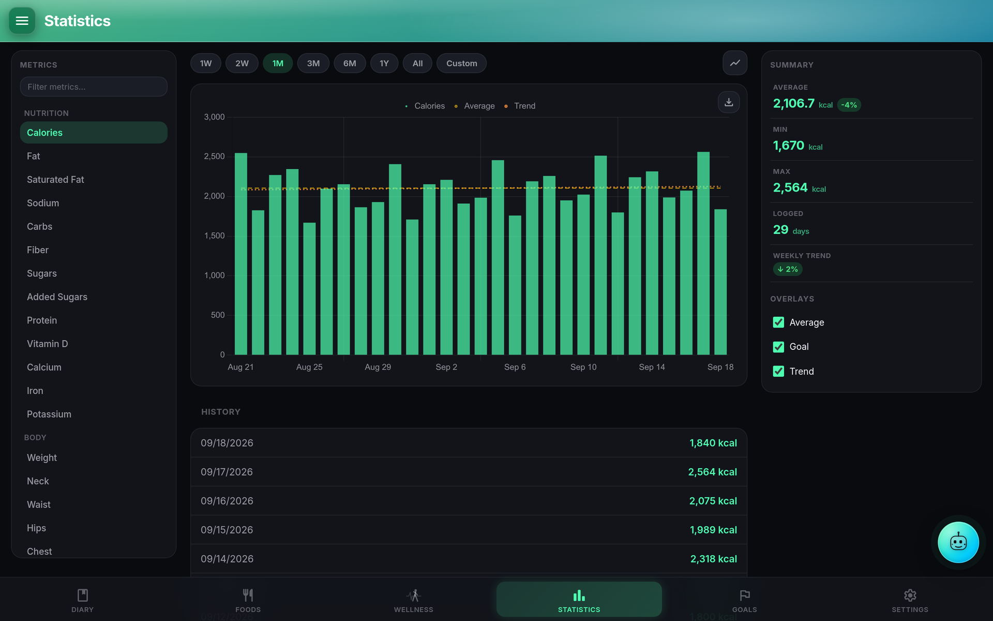Click the Filter metrics search field

pos(94,86)
